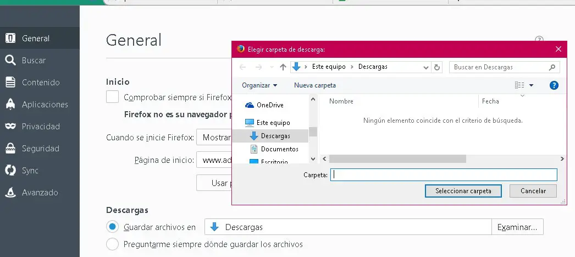Select Guardar archivos en radio button
This screenshot has height=257, width=575.
112,227
